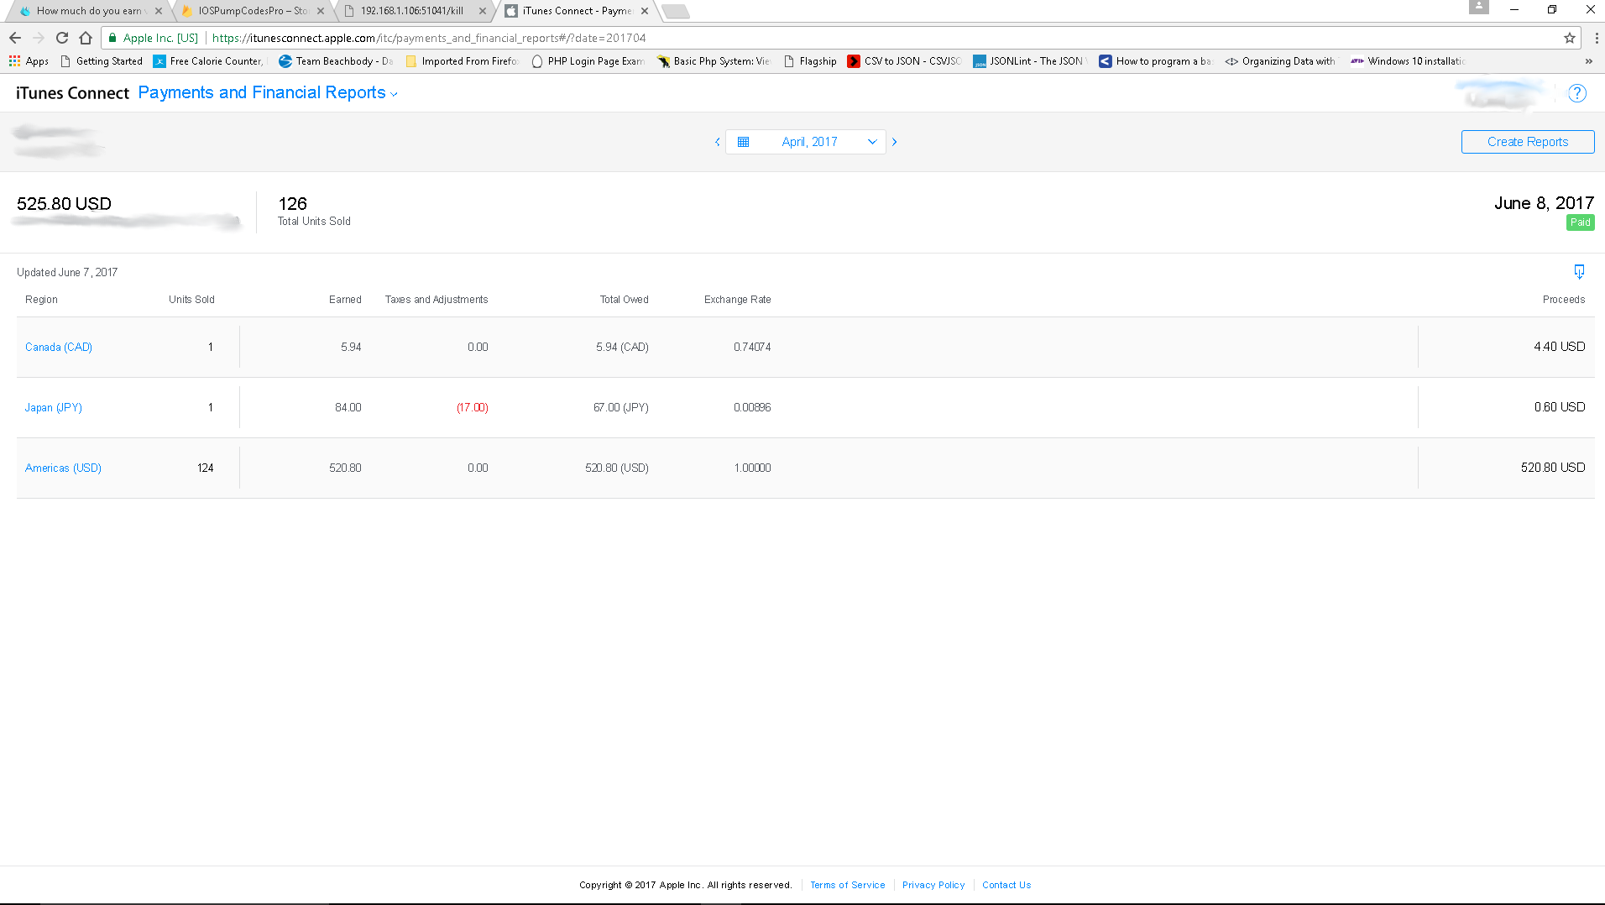This screenshot has height=905, width=1605.
Task: Select the 0.74074 exchange rate value
Action: (x=752, y=348)
